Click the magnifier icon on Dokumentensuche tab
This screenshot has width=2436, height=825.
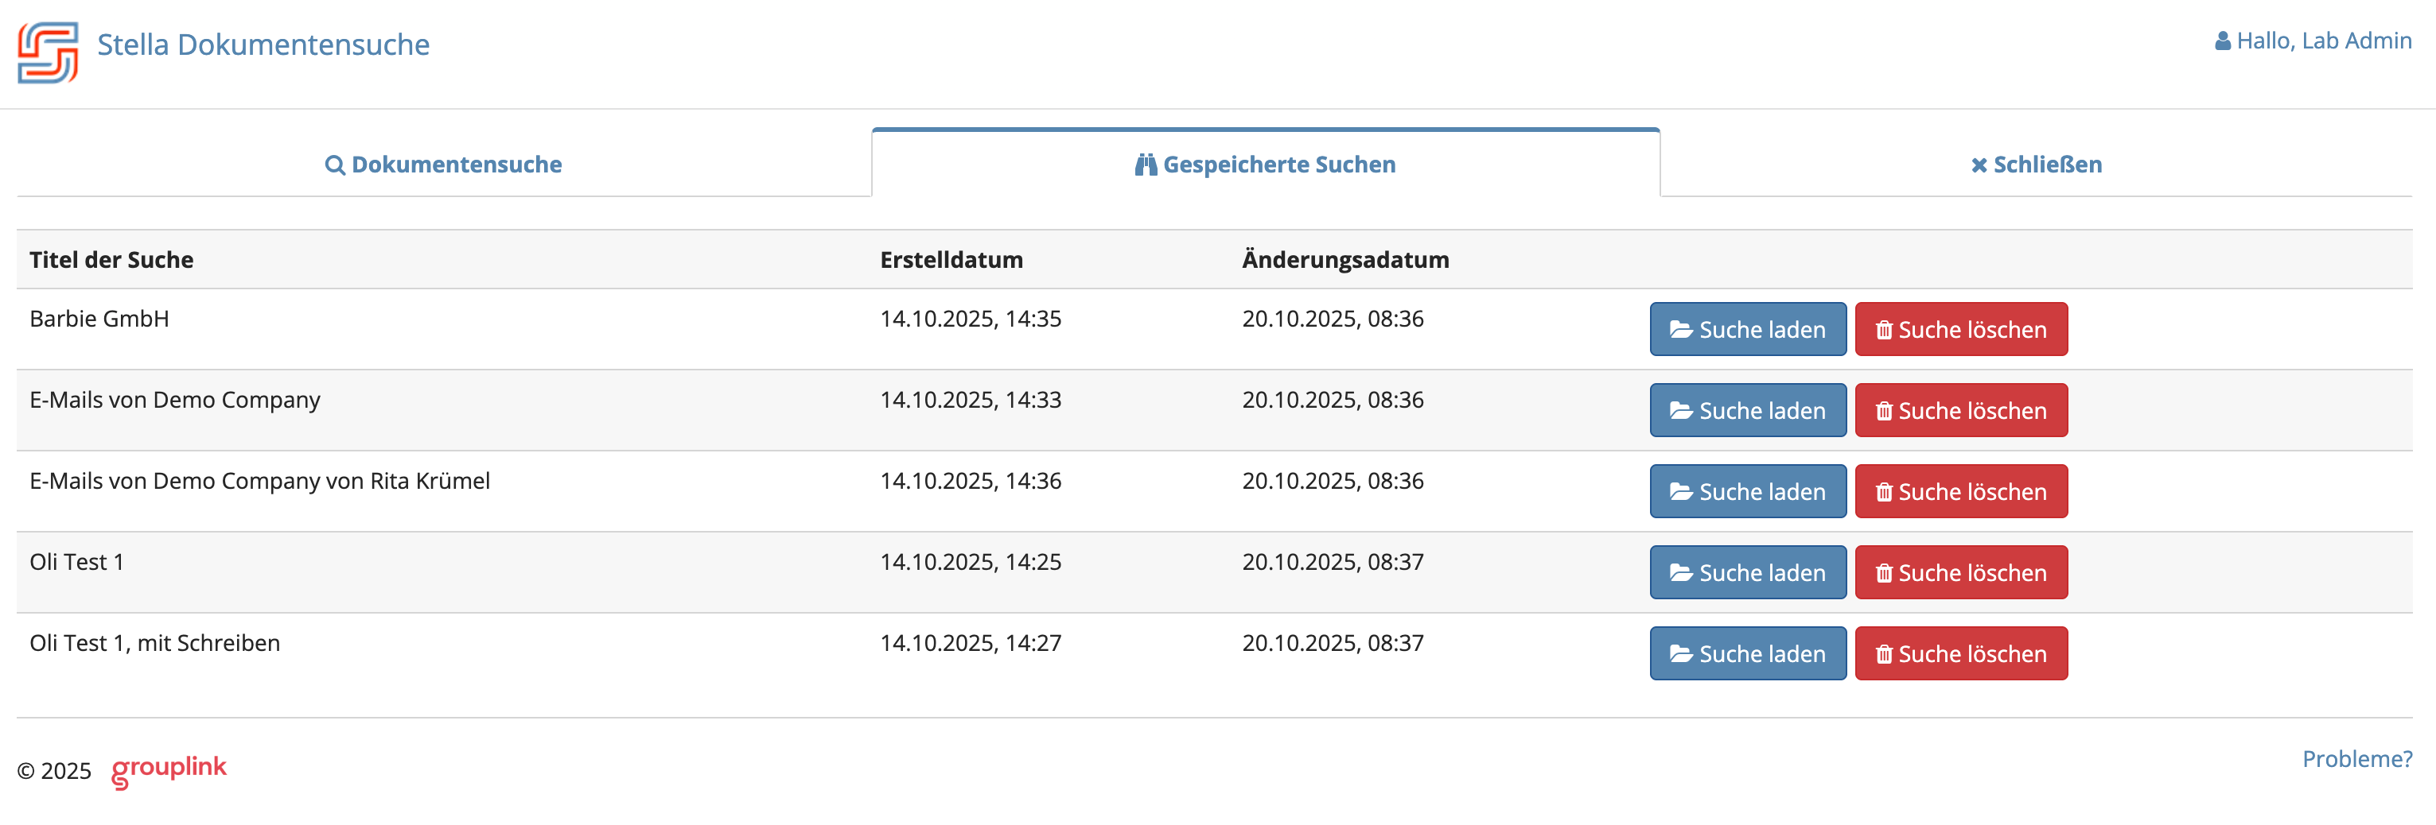(335, 165)
